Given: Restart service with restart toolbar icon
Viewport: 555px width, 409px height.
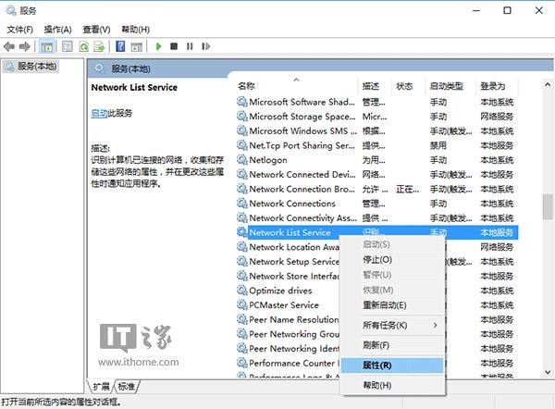Looking at the screenshot, I should (205, 46).
